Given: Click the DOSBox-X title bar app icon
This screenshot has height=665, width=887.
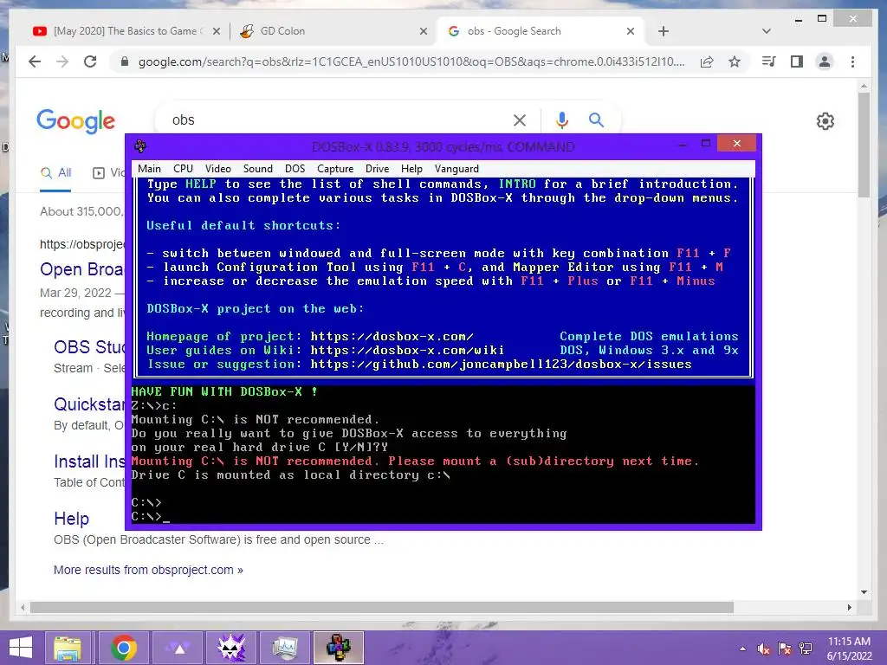Looking at the screenshot, I should tap(140, 146).
